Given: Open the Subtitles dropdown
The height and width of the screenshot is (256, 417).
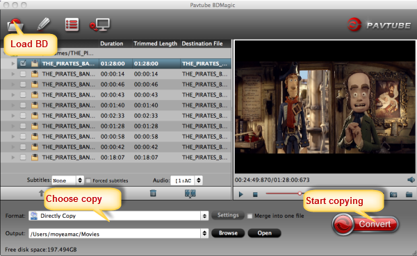Looking at the screenshot, I should (68, 180).
